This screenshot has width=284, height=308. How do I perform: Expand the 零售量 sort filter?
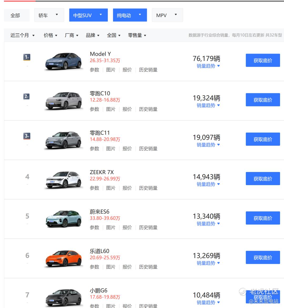[x=137, y=35]
